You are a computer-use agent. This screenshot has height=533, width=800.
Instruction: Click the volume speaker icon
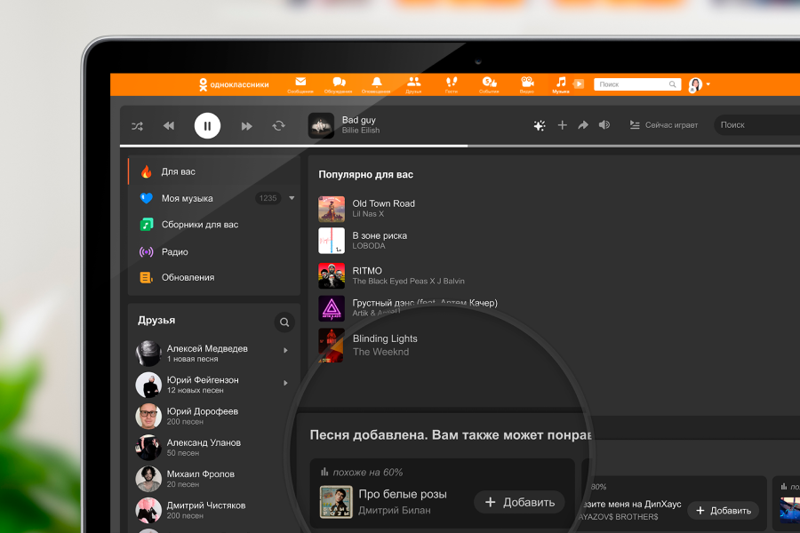[604, 125]
